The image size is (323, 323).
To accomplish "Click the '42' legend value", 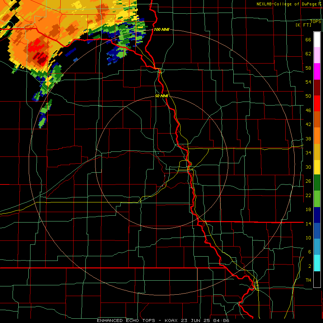I will [308, 124].
